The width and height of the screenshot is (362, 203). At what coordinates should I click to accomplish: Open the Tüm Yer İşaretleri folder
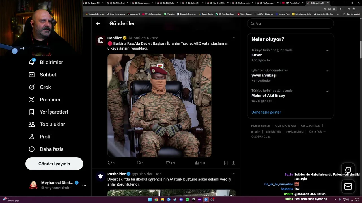[x=352, y=14]
